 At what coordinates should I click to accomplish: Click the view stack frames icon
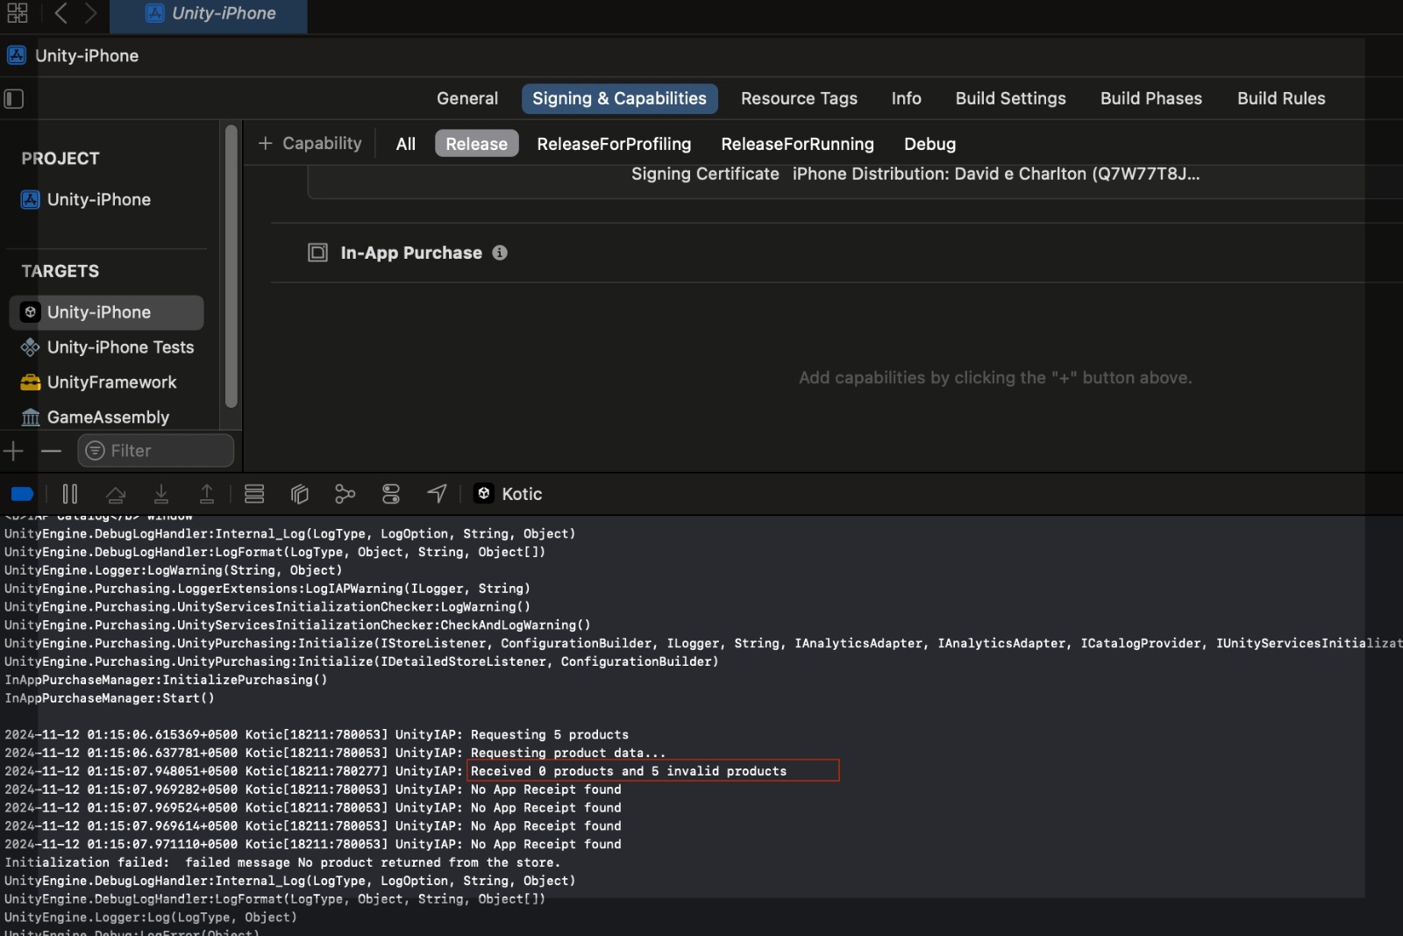pyautogui.click(x=254, y=494)
